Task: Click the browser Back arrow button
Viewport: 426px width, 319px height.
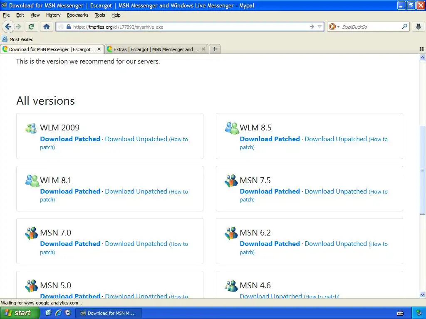Action: pyautogui.click(x=8, y=27)
